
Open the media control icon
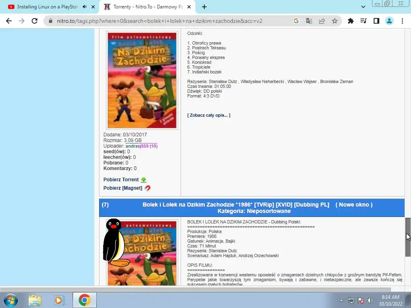click(363, 21)
